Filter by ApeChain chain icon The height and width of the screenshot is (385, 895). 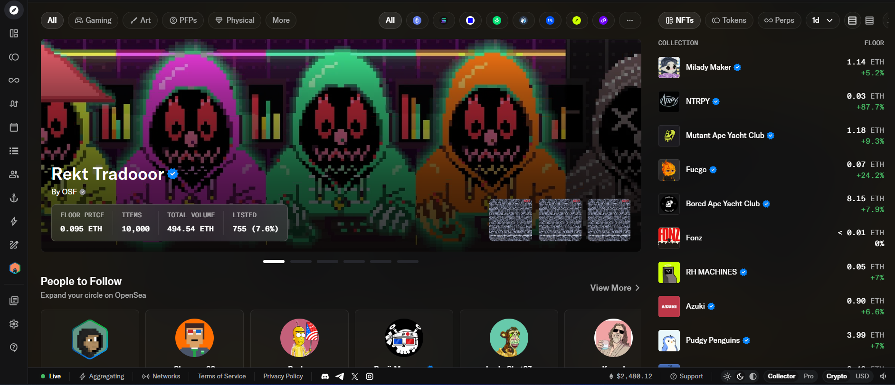point(550,20)
